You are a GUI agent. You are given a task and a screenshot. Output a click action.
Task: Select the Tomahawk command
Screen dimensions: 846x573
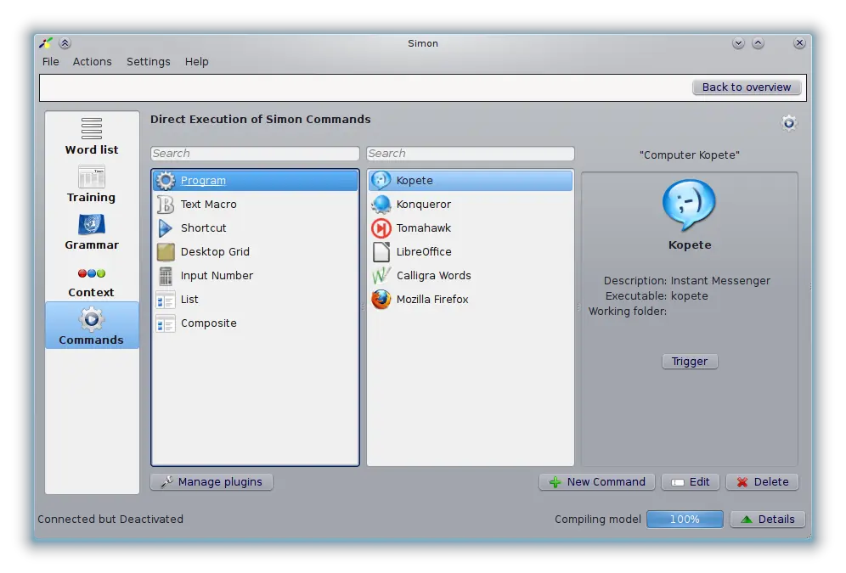tap(471, 228)
